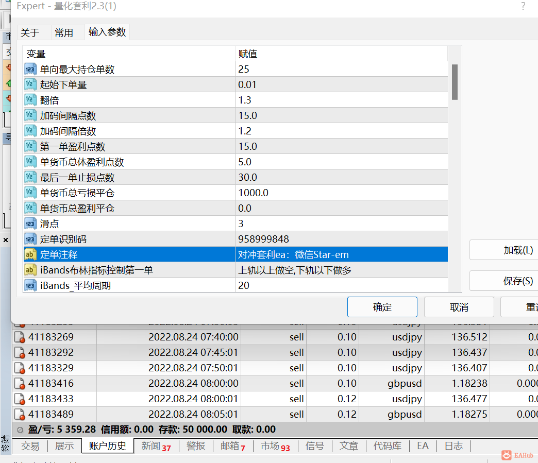Image resolution: width=538 pixels, height=463 pixels.
Task: Open the 交易 terminal tab
Action: tap(30, 446)
